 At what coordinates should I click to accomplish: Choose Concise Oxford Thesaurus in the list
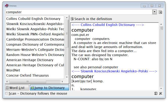[x=28, y=75]
